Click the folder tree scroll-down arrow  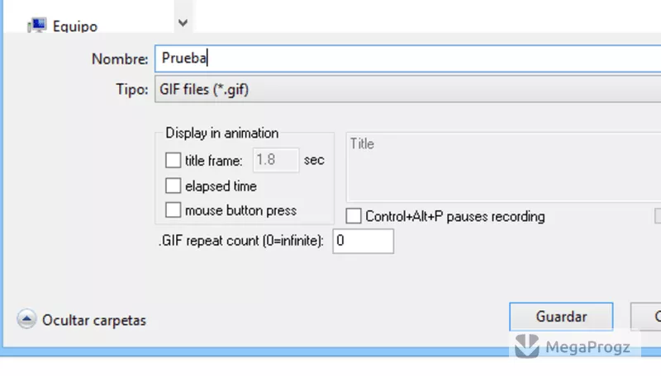(183, 23)
